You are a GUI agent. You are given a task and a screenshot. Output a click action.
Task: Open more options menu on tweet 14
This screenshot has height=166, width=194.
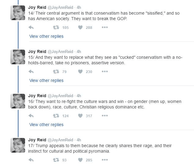tap(105, 27)
